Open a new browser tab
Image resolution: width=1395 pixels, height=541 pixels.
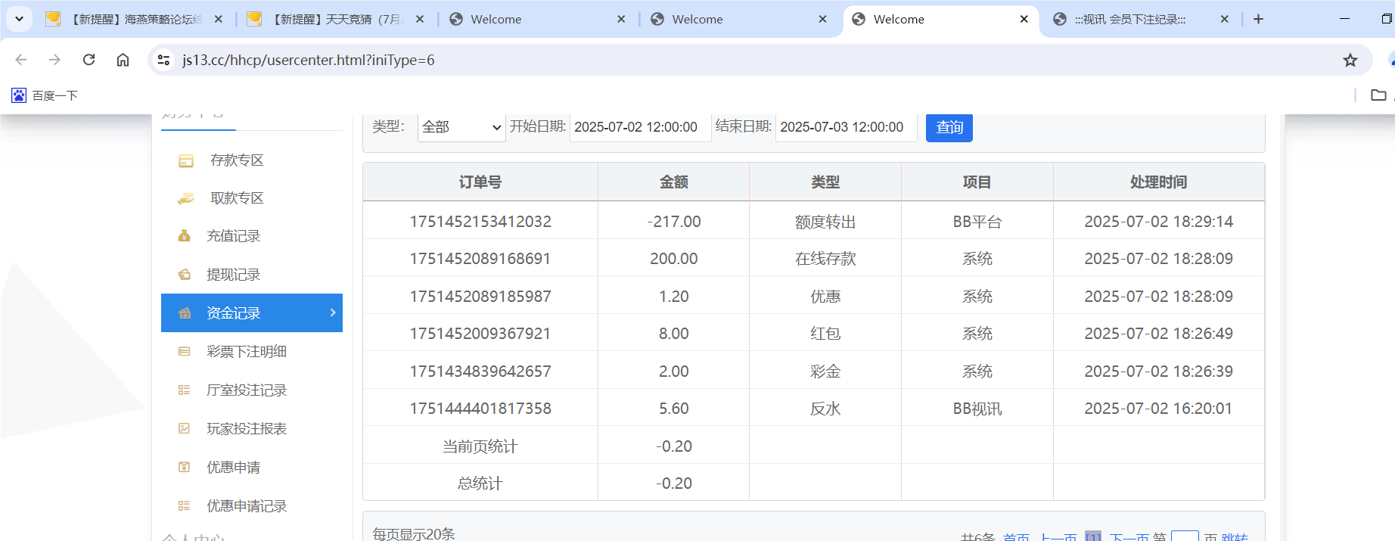(x=1258, y=19)
